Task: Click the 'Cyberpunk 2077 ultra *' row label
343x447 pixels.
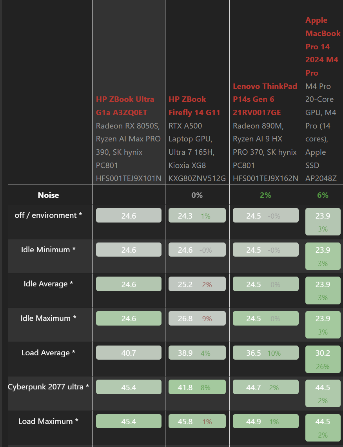Action: (48, 387)
